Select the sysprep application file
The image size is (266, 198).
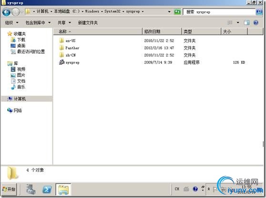pos(69,62)
